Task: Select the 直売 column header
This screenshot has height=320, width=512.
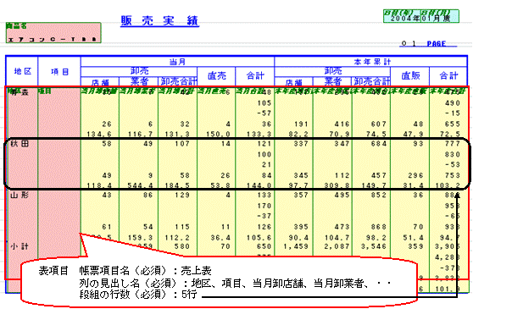Action: click(216, 76)
